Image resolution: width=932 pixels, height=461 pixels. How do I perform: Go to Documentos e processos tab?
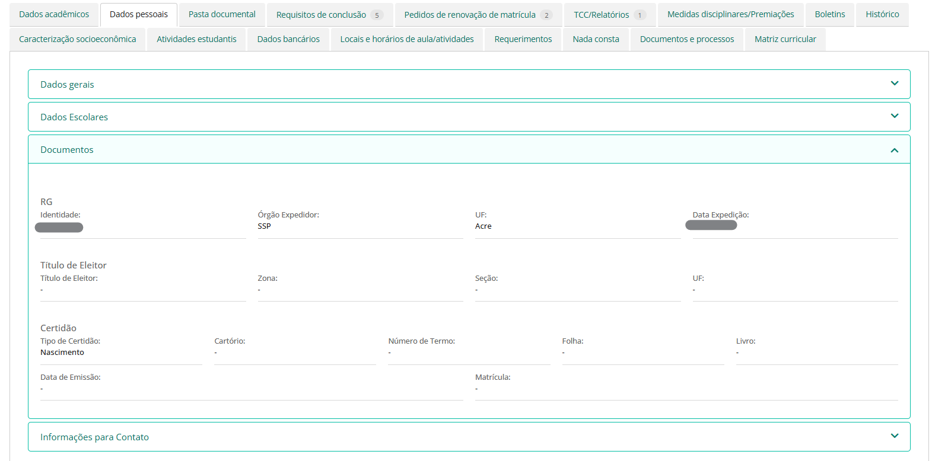tap(686, 39)
